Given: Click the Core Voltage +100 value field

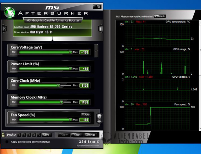Looking at the screenshot, I should pos(84,52).
